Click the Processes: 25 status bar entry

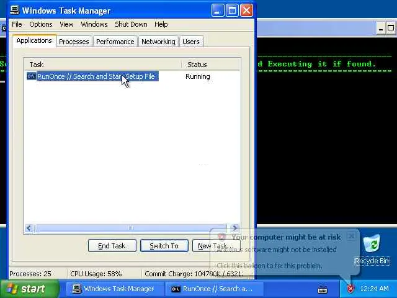30,274
